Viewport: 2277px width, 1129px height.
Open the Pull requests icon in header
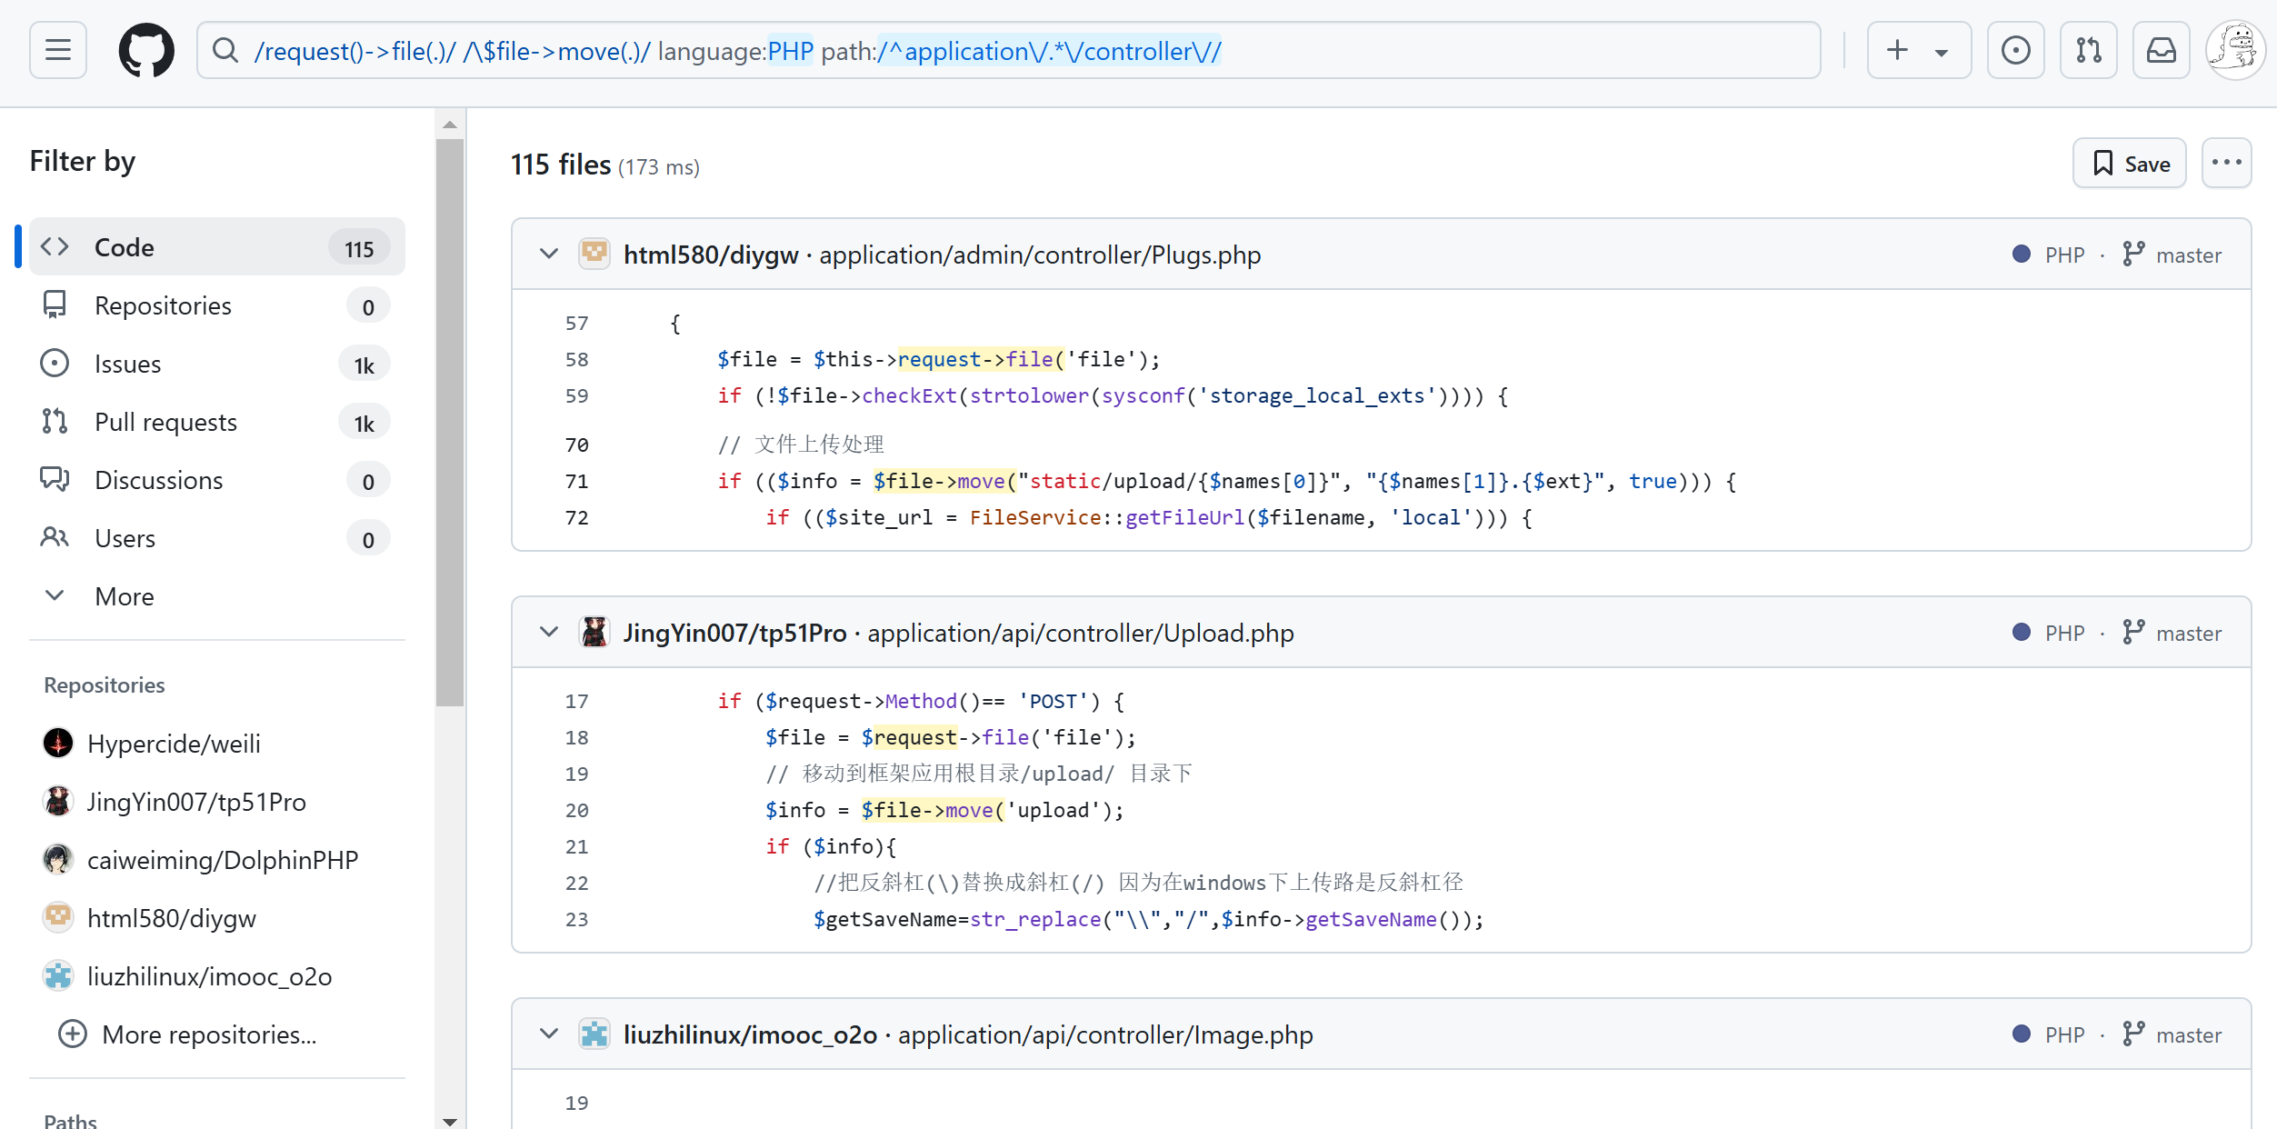click(x=2088, y=50)
